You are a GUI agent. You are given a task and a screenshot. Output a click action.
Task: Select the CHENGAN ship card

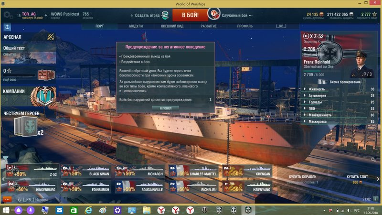pyautogui.click(x=247, y=171)
